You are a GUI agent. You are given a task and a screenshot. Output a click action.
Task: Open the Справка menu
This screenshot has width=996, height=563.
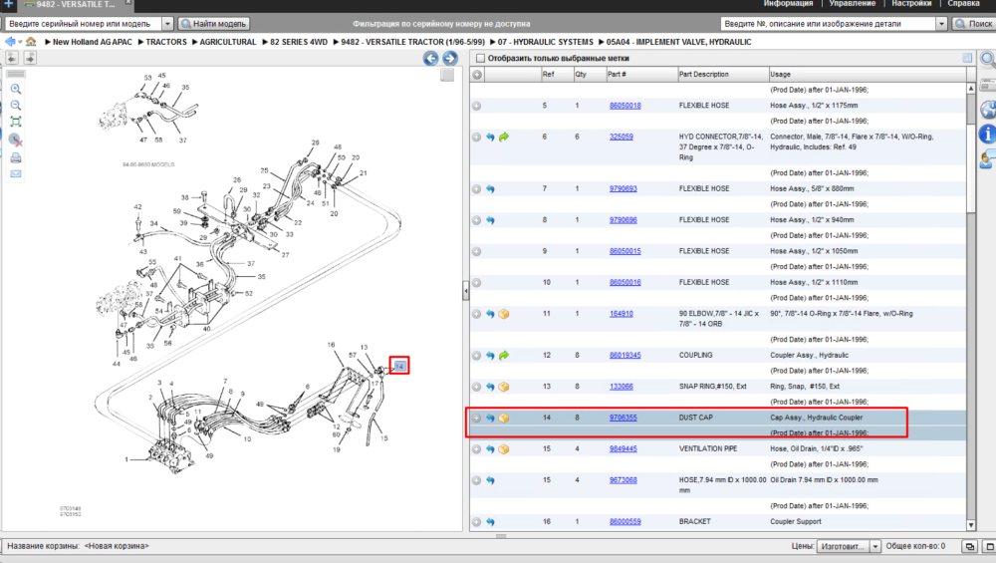click(963, 4)
